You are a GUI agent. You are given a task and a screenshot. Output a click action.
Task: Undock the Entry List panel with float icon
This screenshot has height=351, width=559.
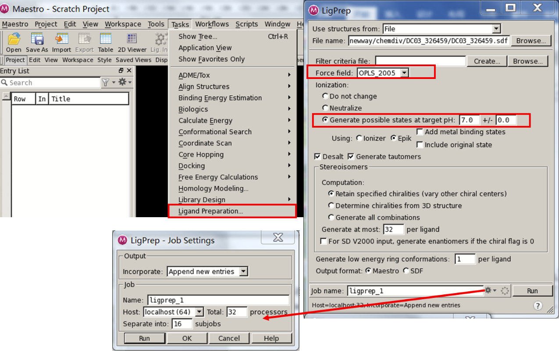tap(121, 71)
